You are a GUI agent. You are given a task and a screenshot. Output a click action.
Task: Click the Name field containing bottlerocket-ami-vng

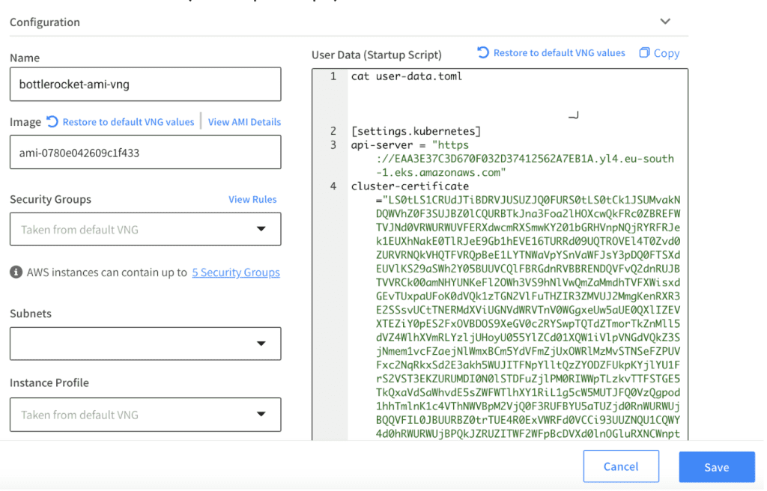click(x=145, y=85)
